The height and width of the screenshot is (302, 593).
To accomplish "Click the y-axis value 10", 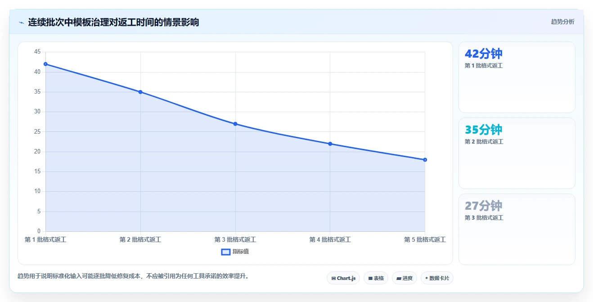I will coord(37,191).
